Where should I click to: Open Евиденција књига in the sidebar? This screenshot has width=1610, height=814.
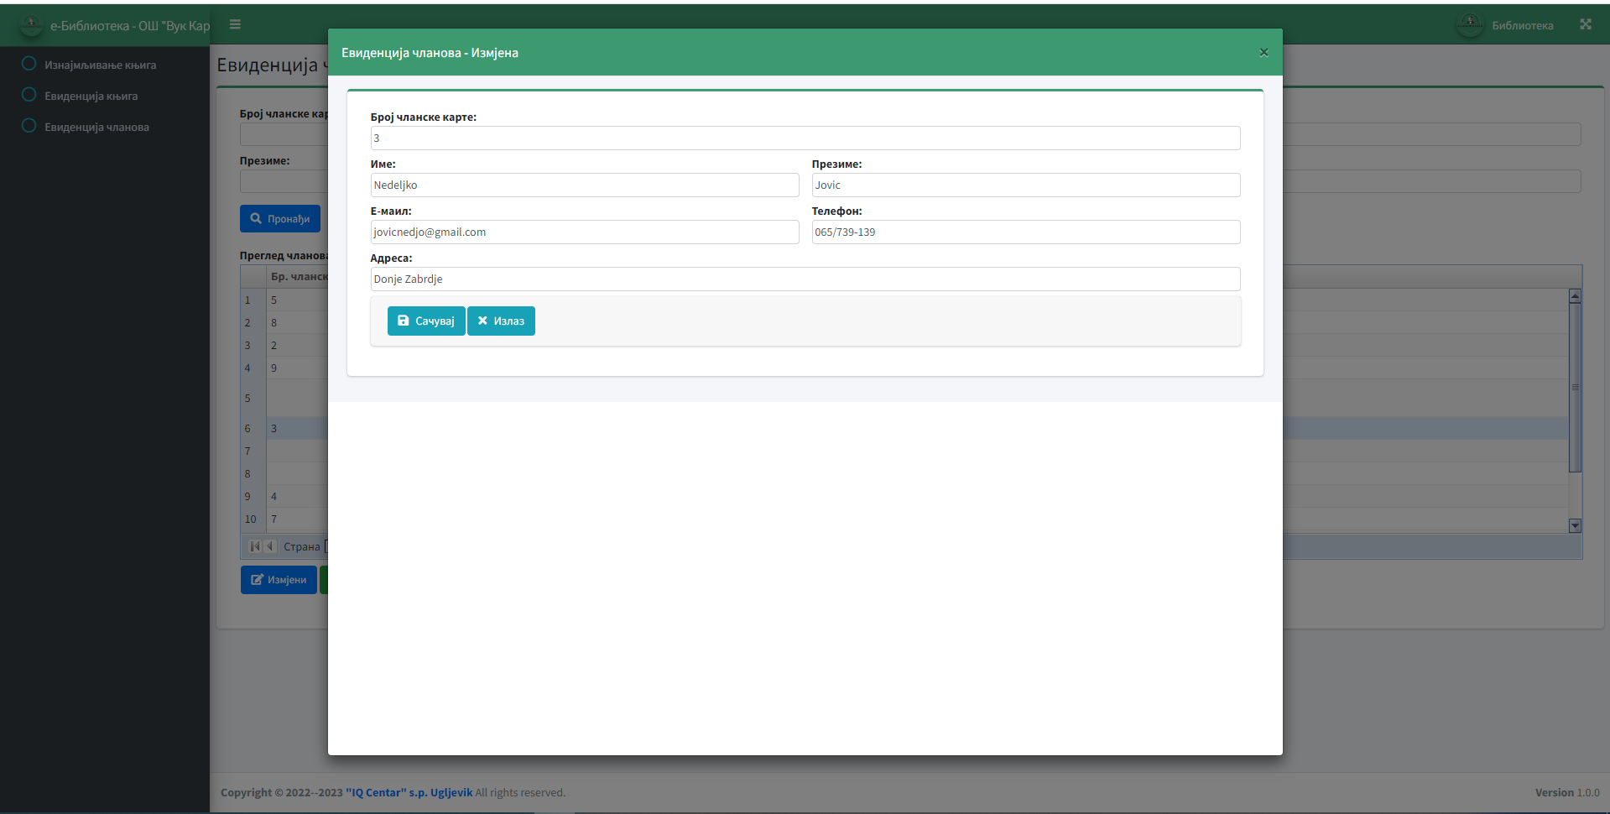point(91,97)
